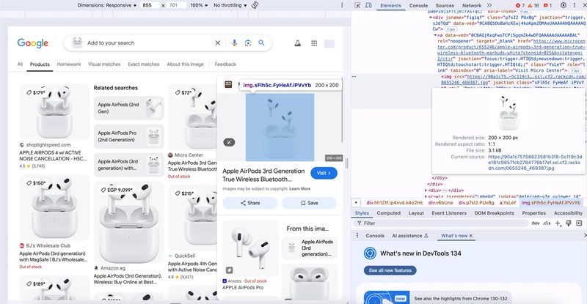Select the Products search tab
This screenshot has height=304, width=587.
[x=40, y=64]
